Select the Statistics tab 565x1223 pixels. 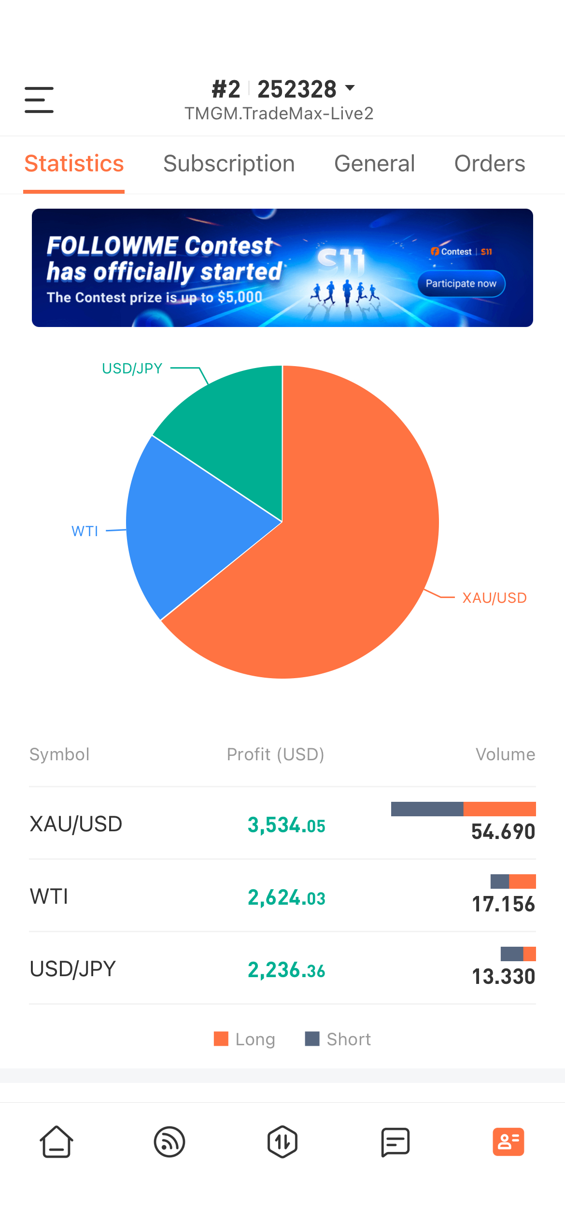click(74, 164)
